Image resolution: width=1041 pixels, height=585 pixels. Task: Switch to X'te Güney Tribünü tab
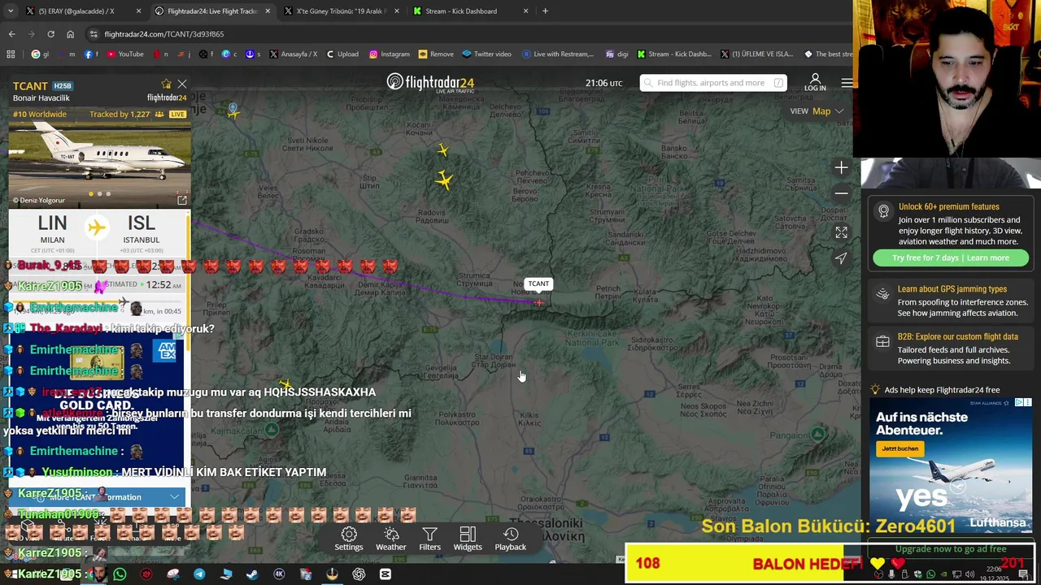341,11
